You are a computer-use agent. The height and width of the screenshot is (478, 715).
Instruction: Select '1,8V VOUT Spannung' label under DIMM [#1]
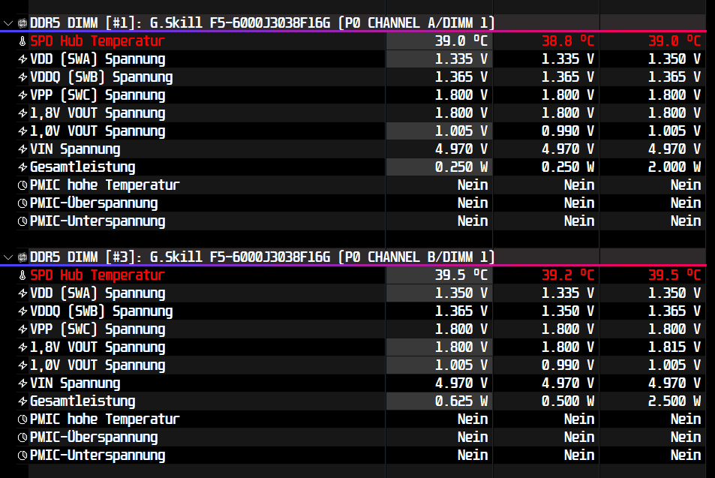pos(98,113)
